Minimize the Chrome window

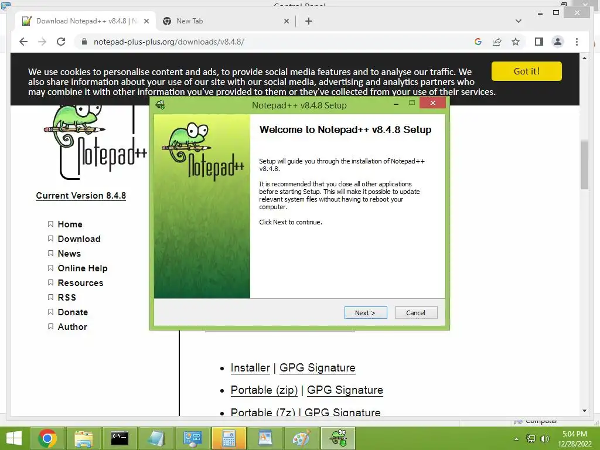(x=540, y=13)
